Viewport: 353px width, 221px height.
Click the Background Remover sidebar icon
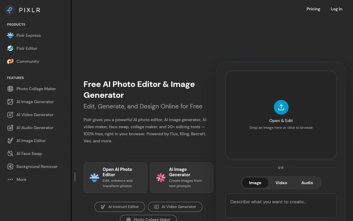10,166
